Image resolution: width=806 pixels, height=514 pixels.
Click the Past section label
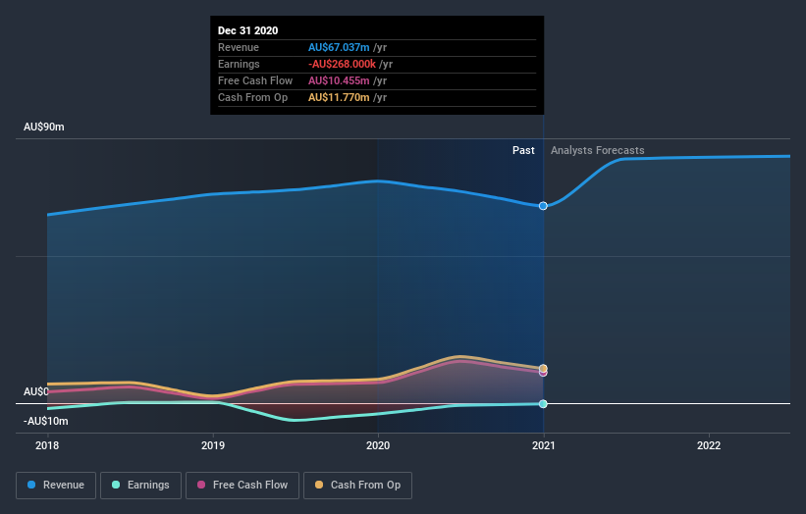coord(523,150)
